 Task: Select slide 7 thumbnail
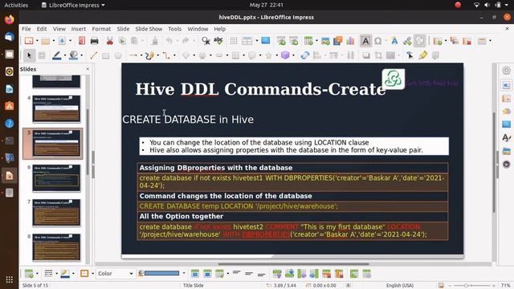56,213
